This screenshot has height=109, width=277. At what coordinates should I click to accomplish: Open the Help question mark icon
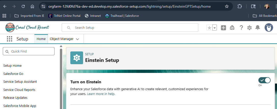[241, 28]
